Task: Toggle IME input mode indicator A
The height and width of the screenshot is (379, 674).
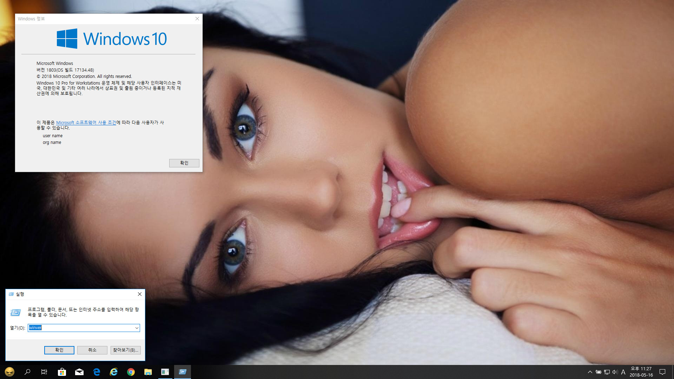Action: click(623, 372)
